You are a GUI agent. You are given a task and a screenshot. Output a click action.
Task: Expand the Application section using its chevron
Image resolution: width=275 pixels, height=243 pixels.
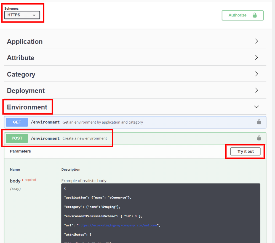256,41
